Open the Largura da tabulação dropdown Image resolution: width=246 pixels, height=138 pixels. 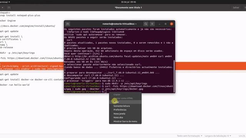pyautogui.click(x=218, y=136)
